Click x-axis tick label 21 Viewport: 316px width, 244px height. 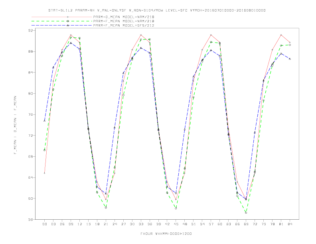pyautogui.click(x=106, y=224)
